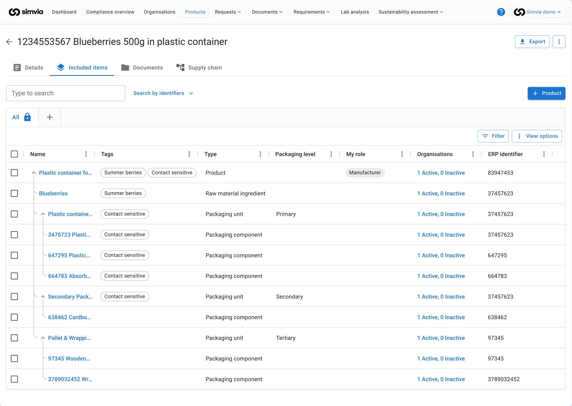
Task: Collapse the Secondary Pack... packaging unit
Action: click(x=43, y=297)
